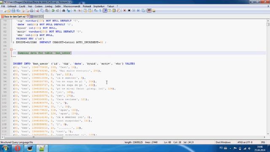The width and height of the screenshot is (270, 152).
Task: Open the Windows Start menu
Action: (5, 148)
